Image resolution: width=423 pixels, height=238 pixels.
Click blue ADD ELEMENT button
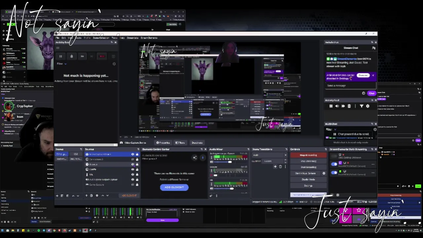tap(174, 187)
